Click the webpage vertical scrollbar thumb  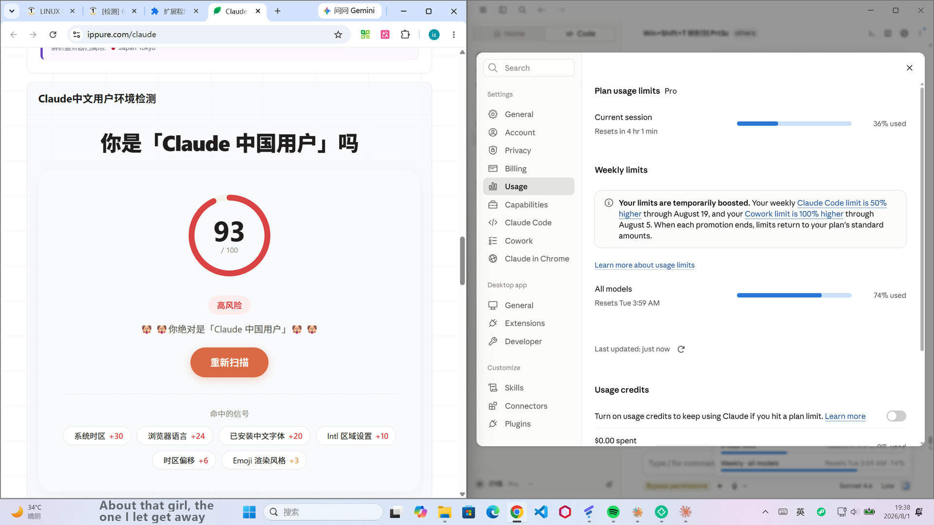tap(462, 261)
